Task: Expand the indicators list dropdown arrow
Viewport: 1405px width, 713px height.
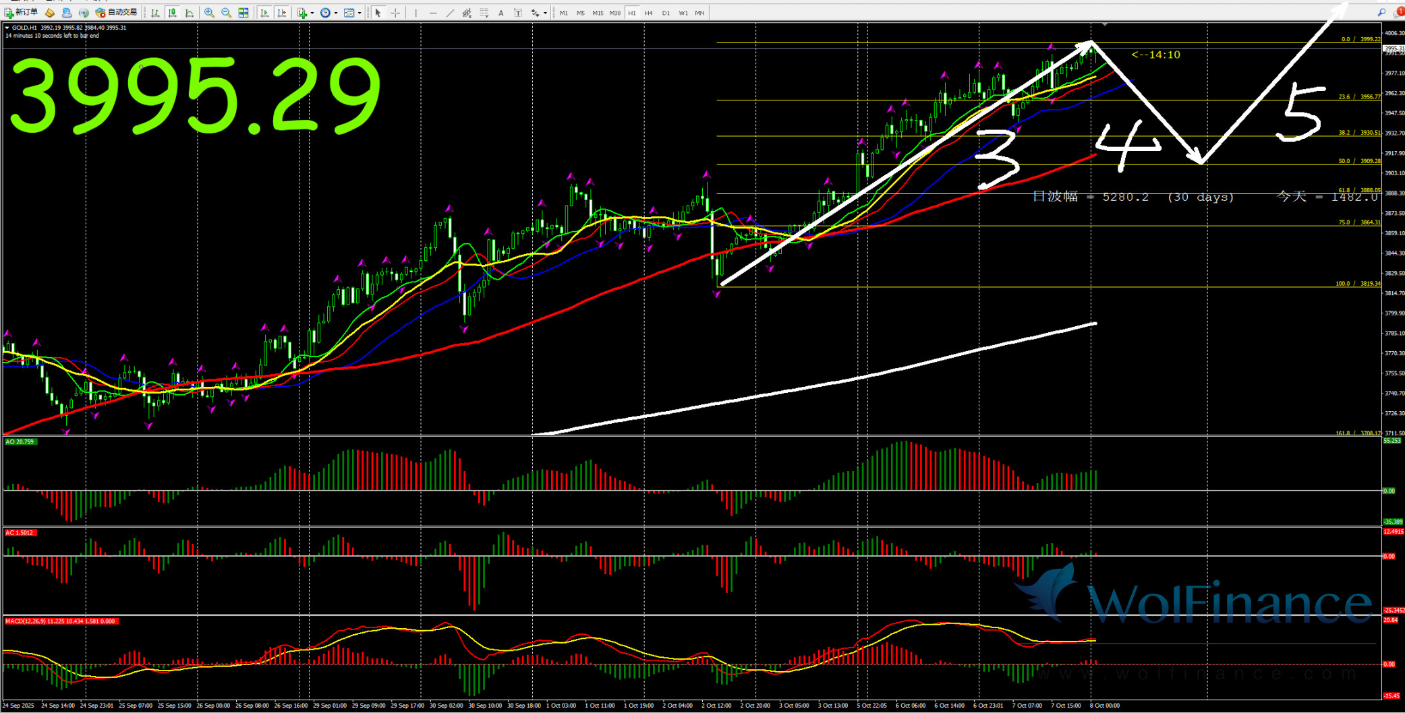Action: (x=312, y=13)
